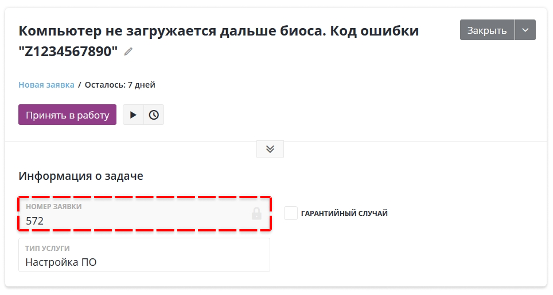Open the dropdown arrow beside Закрыть
Screen dimensions: 553x295
coord(525,30)
